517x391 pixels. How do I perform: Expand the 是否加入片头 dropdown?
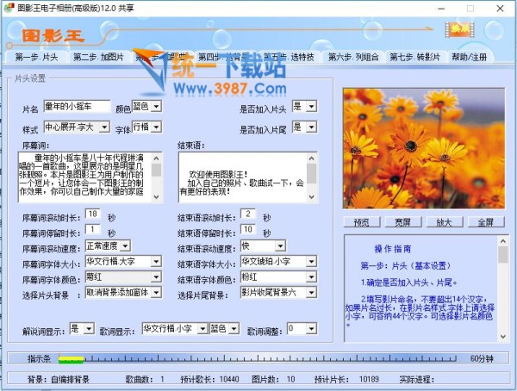[310, 106]
